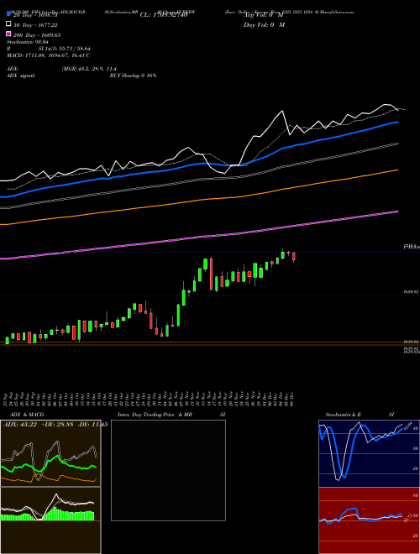Click the 'Day Vol: 0 M' label
This screenshot has width=420, height=554.
pyautogui.click(x=264, y=25)
